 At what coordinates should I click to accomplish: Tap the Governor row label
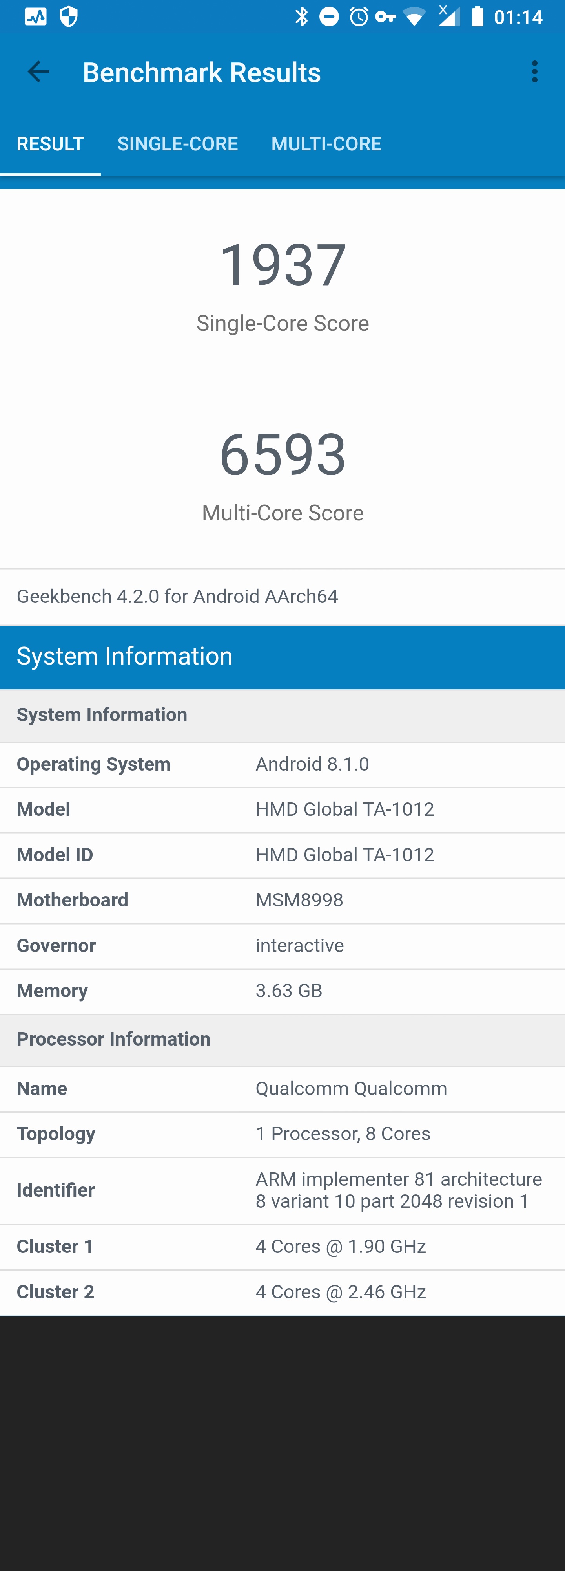[x=56, y=946]
